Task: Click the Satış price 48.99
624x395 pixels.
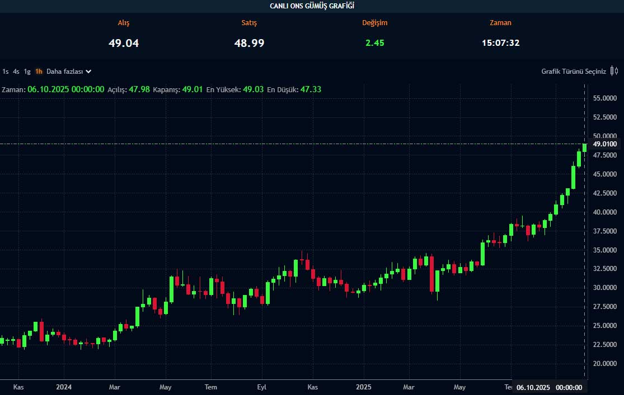Action: pos(249,43)
